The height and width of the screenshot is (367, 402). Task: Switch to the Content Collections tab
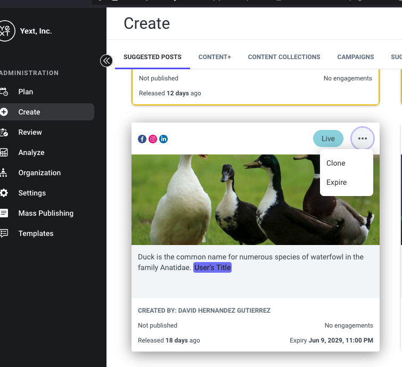coord(284,57)
